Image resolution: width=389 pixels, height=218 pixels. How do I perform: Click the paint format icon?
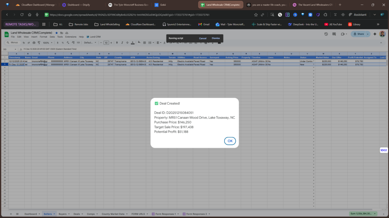pos(39,43)
